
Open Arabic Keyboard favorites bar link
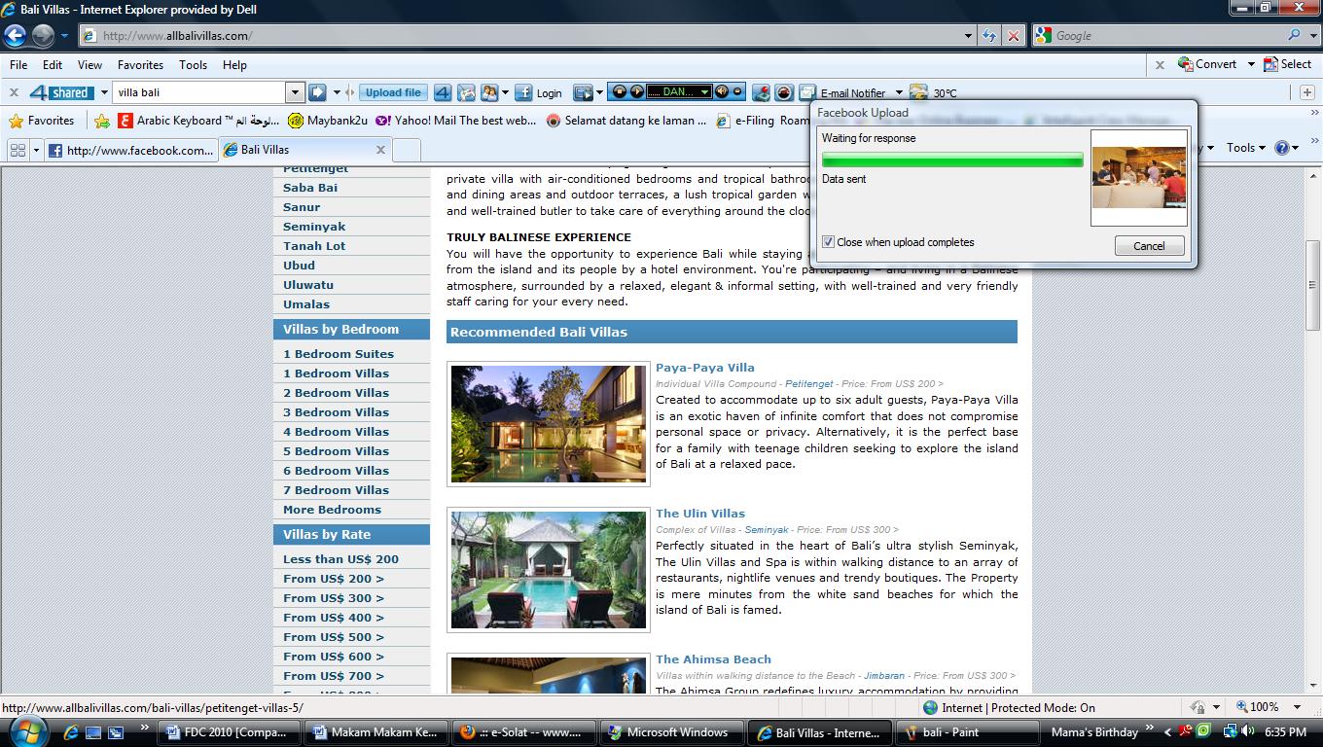tap(197, 121)
